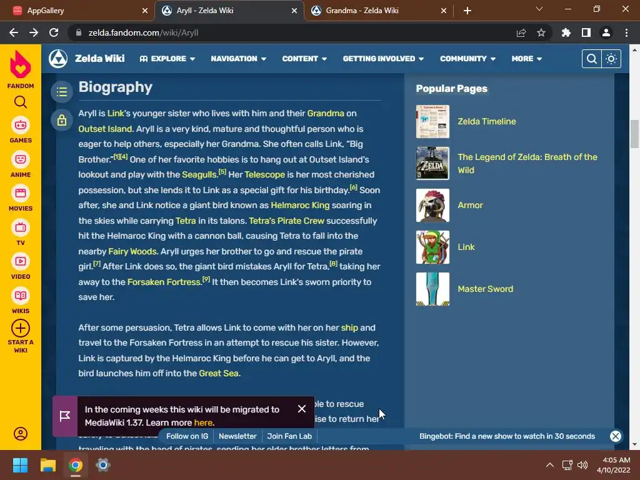This screenshot has width=640, height=480.
Task: Open File Explorer from taskbar
Action: [x=47, y=465]
